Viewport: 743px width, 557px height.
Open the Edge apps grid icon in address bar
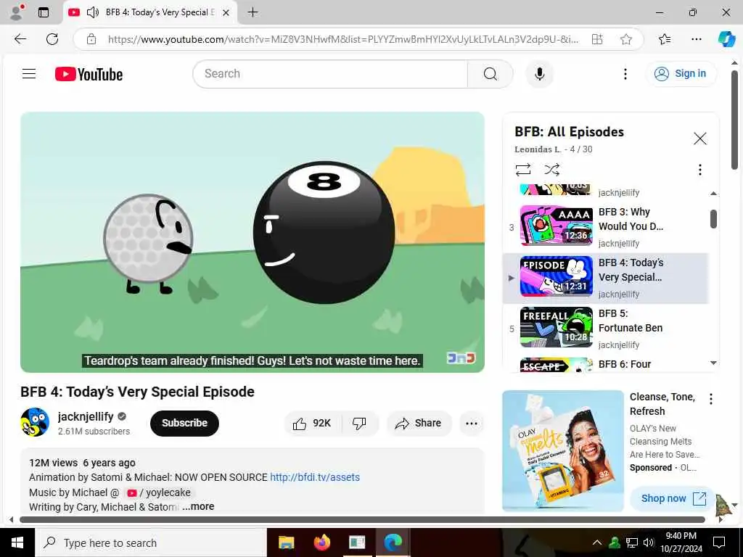click(598, 39)
